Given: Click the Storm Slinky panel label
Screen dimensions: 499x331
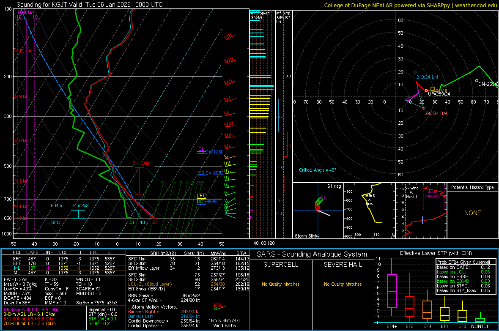Looking at the screenshot, I should click(x=307, y=236).
